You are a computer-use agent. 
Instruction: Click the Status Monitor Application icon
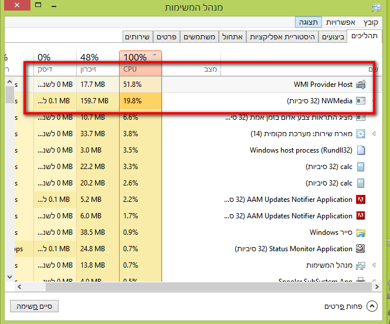pos(361,249)
